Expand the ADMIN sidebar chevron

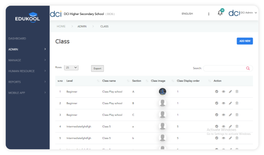point(45,49)
